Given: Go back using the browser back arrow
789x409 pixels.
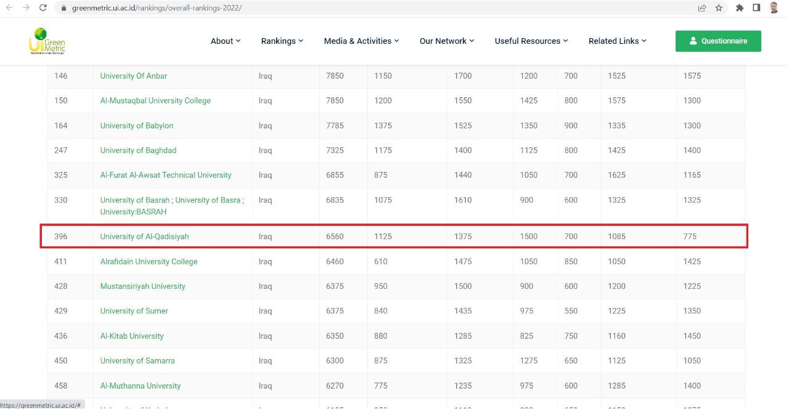Looking at the screenshot, I should tap(9, 8).
